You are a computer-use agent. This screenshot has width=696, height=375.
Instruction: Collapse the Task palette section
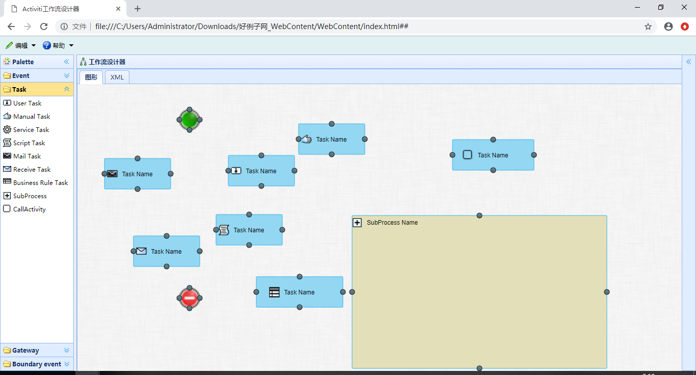pos(67,89)
